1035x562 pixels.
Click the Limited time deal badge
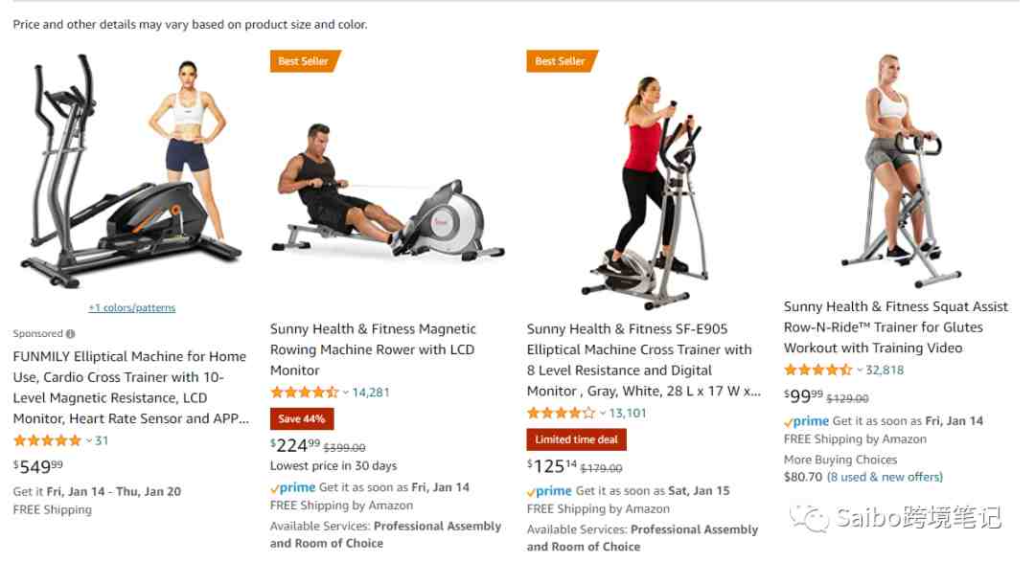[x=576, y=439]
